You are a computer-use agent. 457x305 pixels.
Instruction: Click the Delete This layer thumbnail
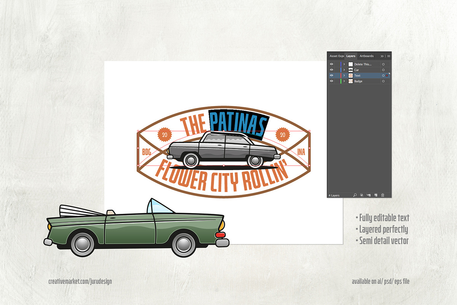coord(350,64)
